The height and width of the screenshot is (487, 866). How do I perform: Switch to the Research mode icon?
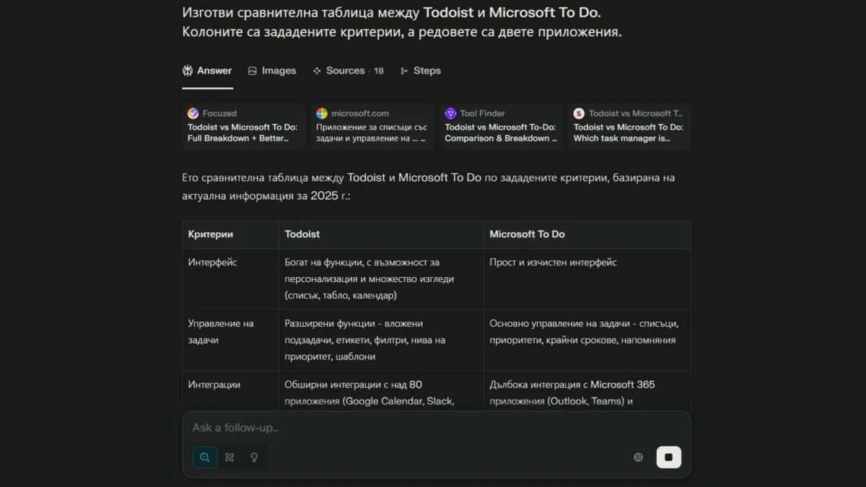click(229, 457)
